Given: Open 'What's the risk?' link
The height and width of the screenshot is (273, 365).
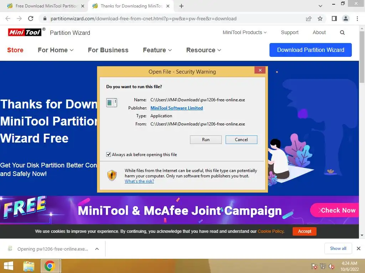Looking at the screenshot, I should [x=139, y=181].
